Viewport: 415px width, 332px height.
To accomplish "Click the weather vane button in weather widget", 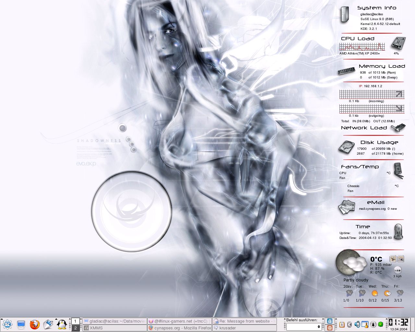I will (393, 259).
